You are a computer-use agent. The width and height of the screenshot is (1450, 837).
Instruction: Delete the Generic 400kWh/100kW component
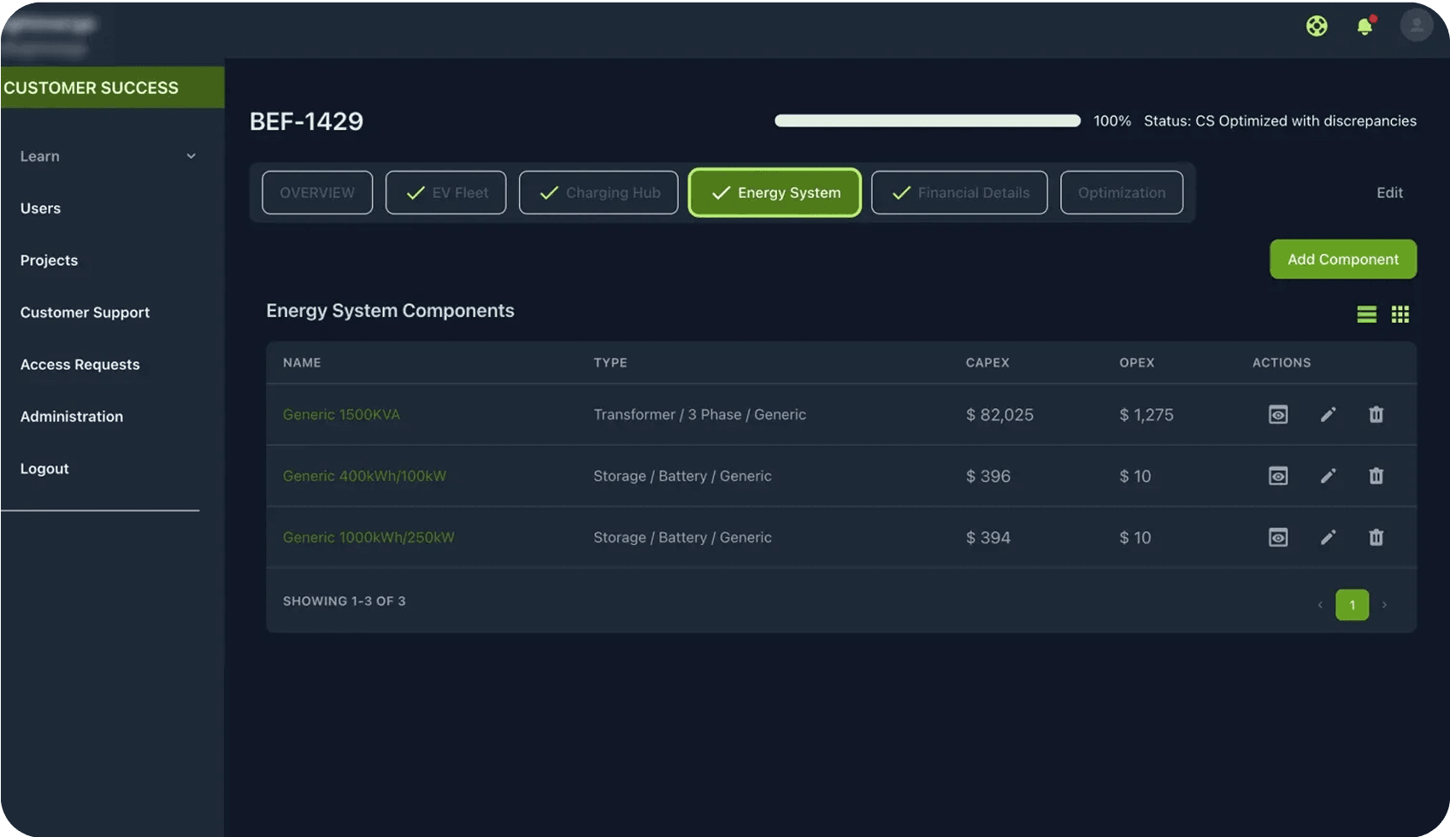click(x=1376, y=476)
